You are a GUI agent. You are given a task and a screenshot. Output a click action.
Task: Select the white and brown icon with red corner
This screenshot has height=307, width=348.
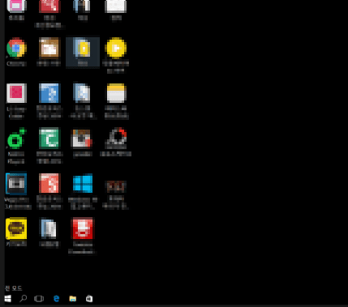point(82,139)
